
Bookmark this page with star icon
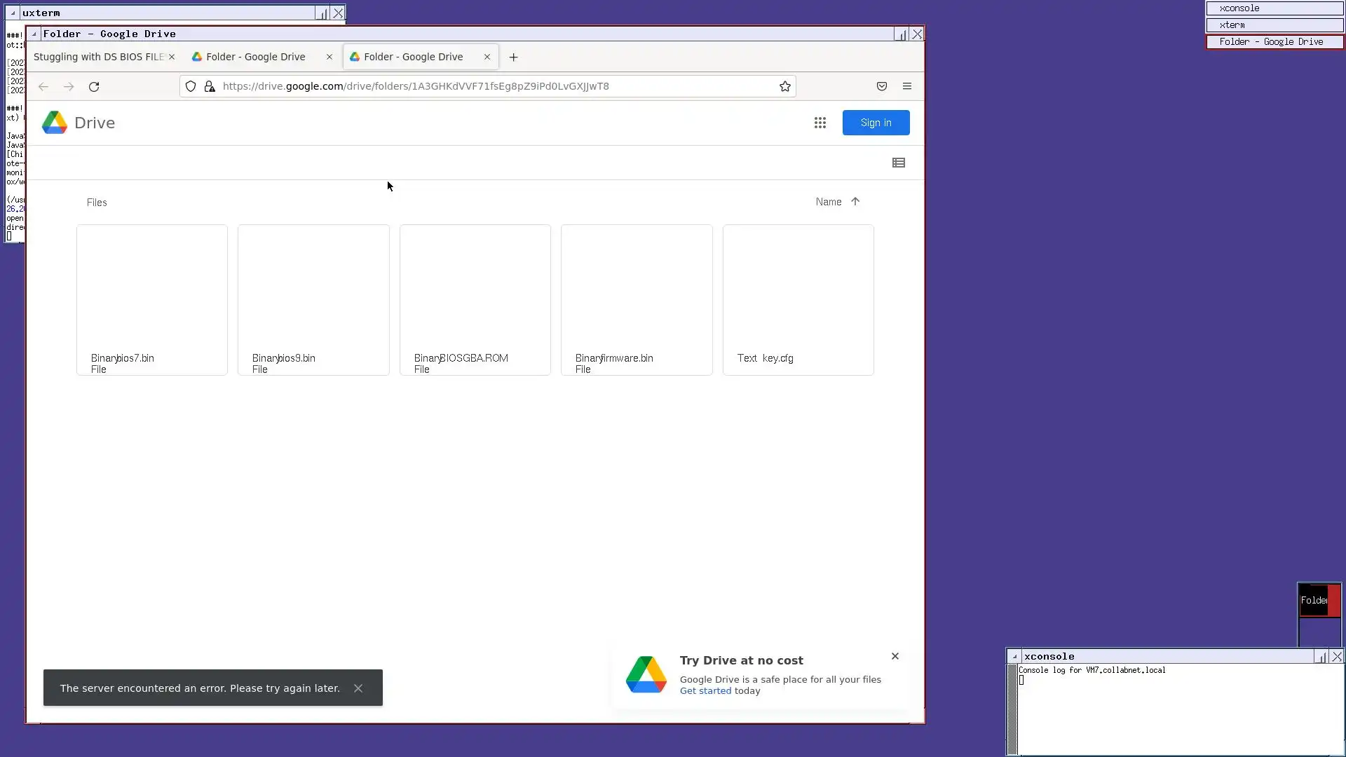point(784,86)
